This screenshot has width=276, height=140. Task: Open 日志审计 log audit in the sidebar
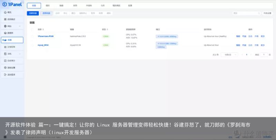point(12,61)
